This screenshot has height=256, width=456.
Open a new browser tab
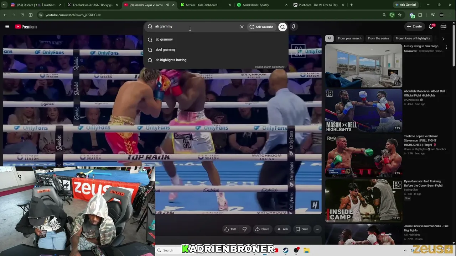click(x=351, y=5)
